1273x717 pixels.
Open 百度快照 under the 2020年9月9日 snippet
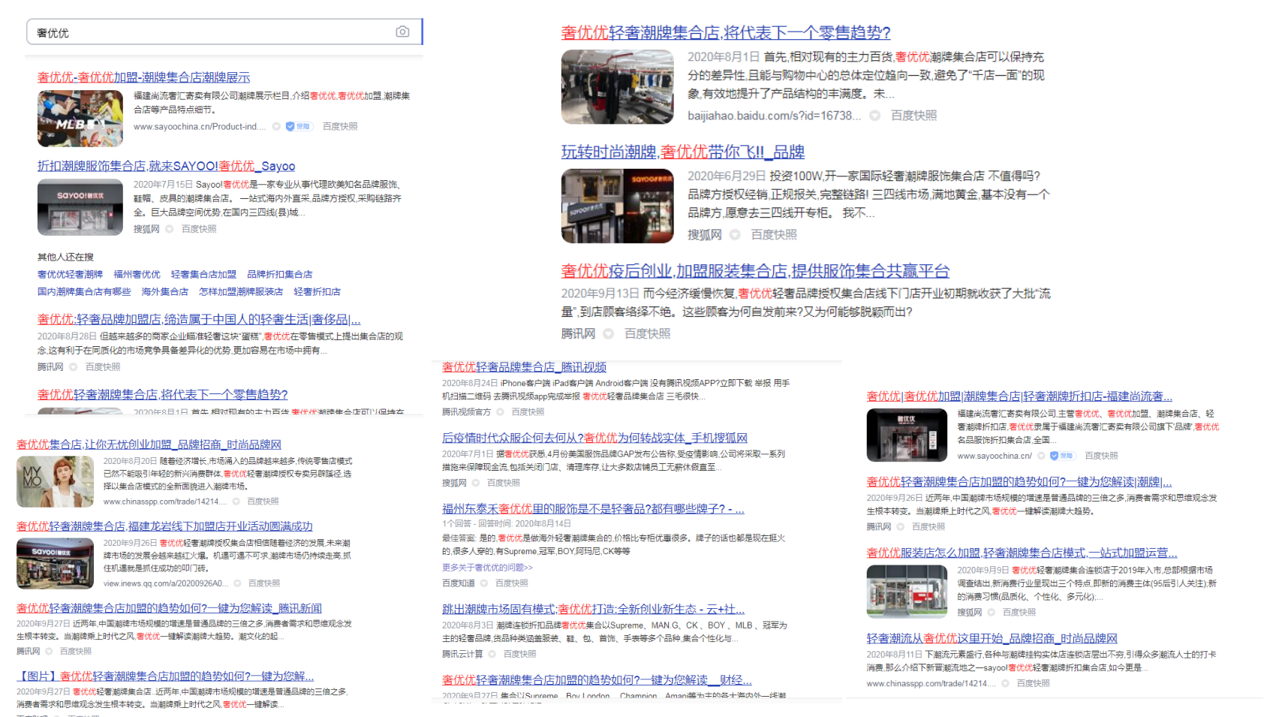click(1019, 613)
